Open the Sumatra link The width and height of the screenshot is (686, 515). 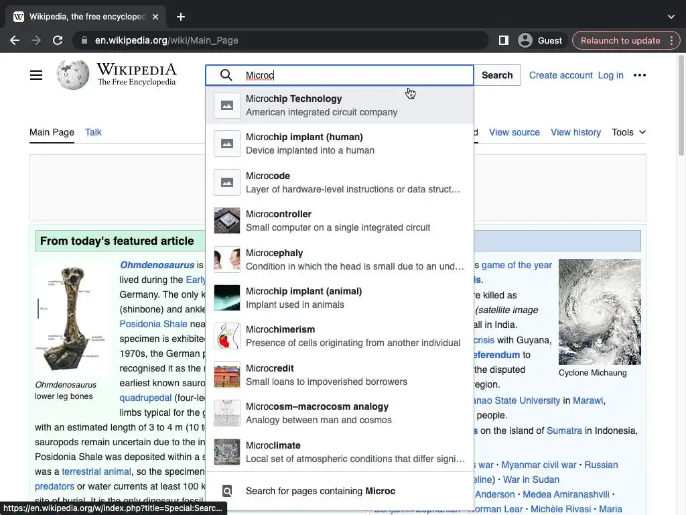[564, 431]
